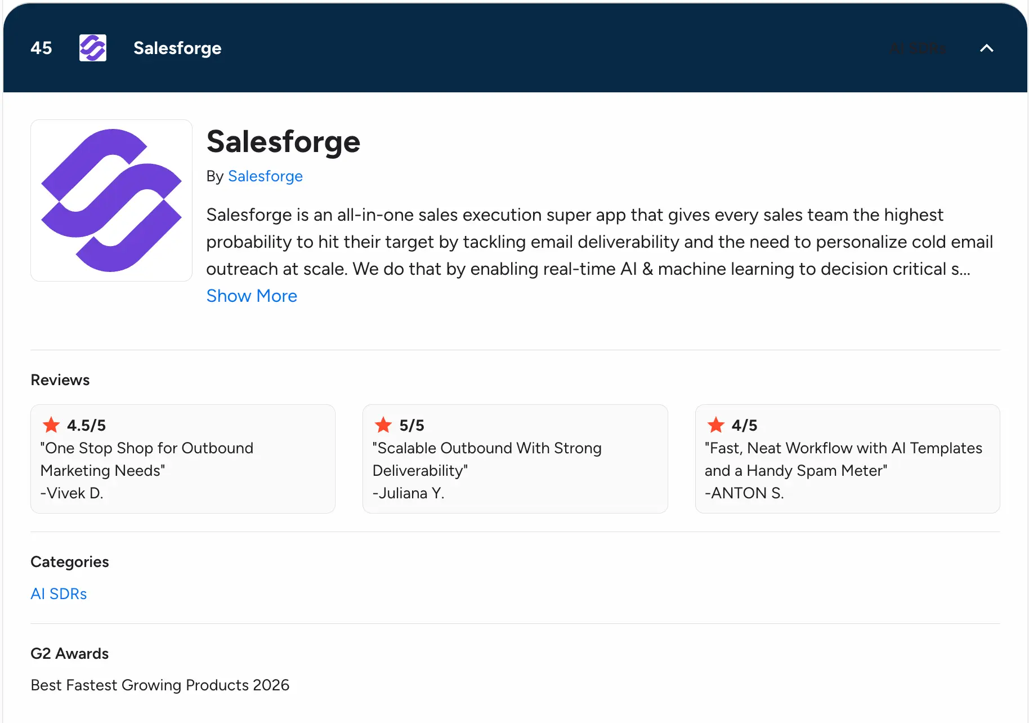Click the Salesforge title in the dark header
Image resolution: width=1029 pixels, height=723 pixels.
point(177,48)
